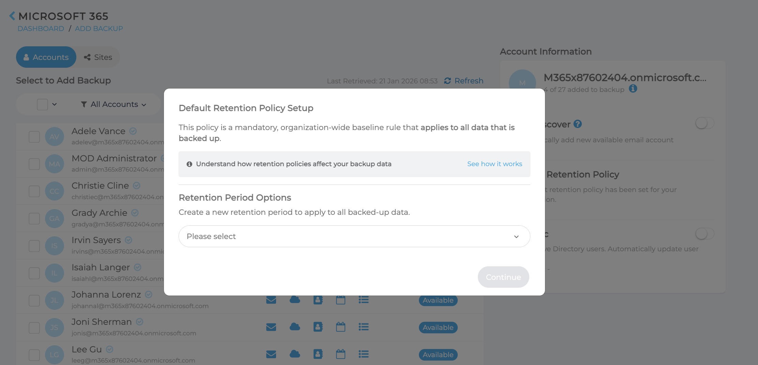
Task: Click the back arrow beside Microsoft 365
Action: coord(12,16)
